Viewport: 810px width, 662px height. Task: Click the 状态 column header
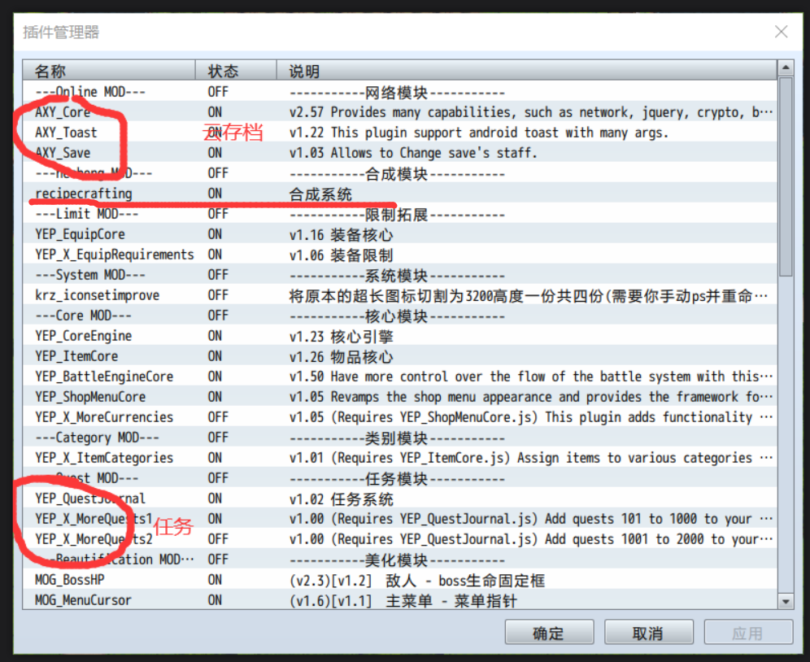coord(236,71)
